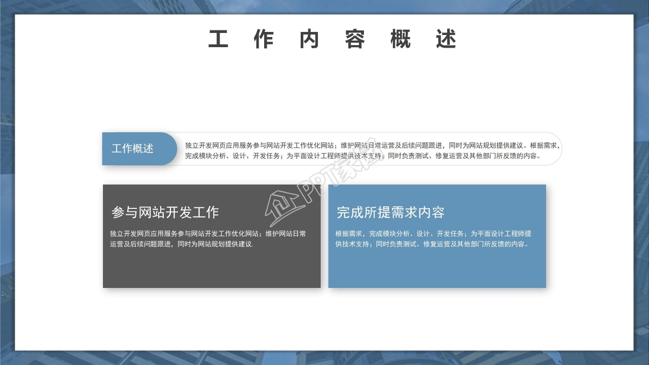
Task: Select gray card text starting 独立开发网页应用
Action: click(x=208, y=239)
